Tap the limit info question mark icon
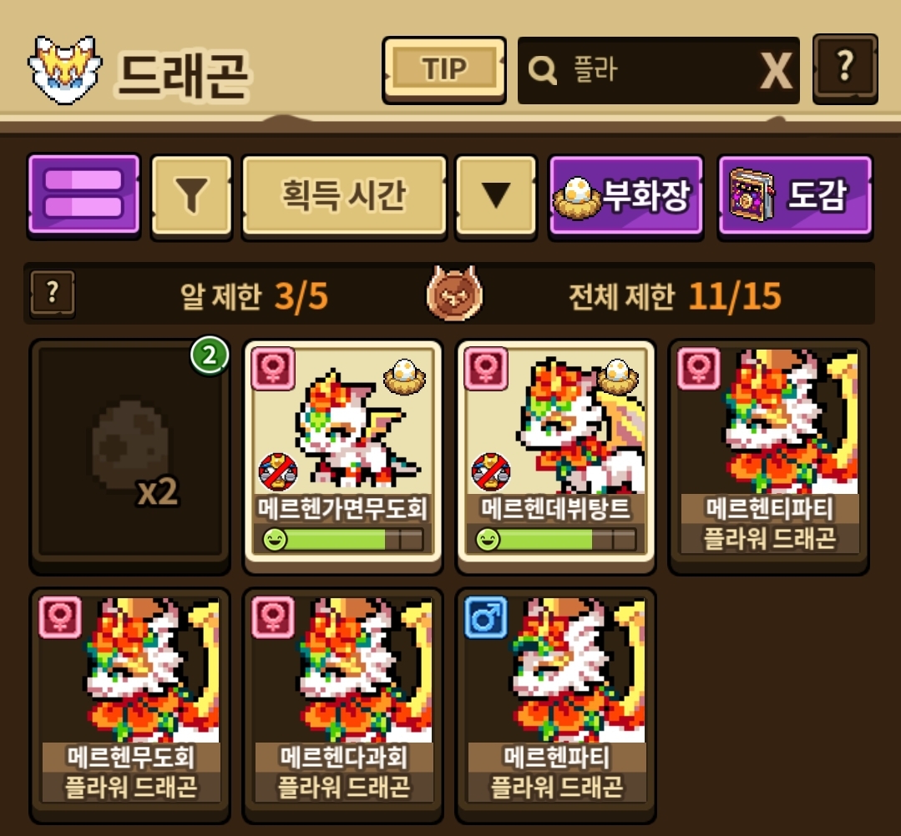This screenshot has width=901, height=836. coord(53,294)
